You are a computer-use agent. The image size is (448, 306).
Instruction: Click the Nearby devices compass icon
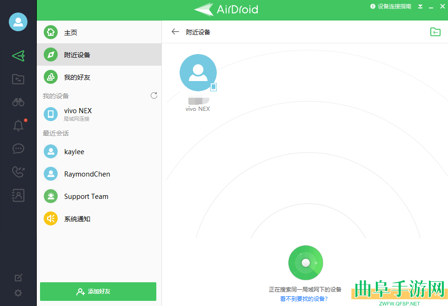coord(51,54)
